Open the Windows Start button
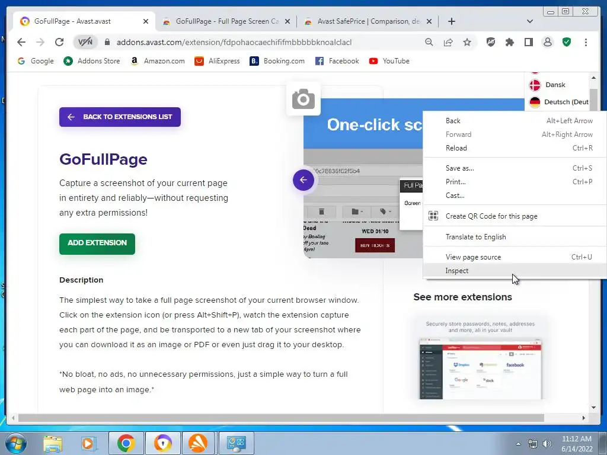607x455 pixels. click(15, 443)
